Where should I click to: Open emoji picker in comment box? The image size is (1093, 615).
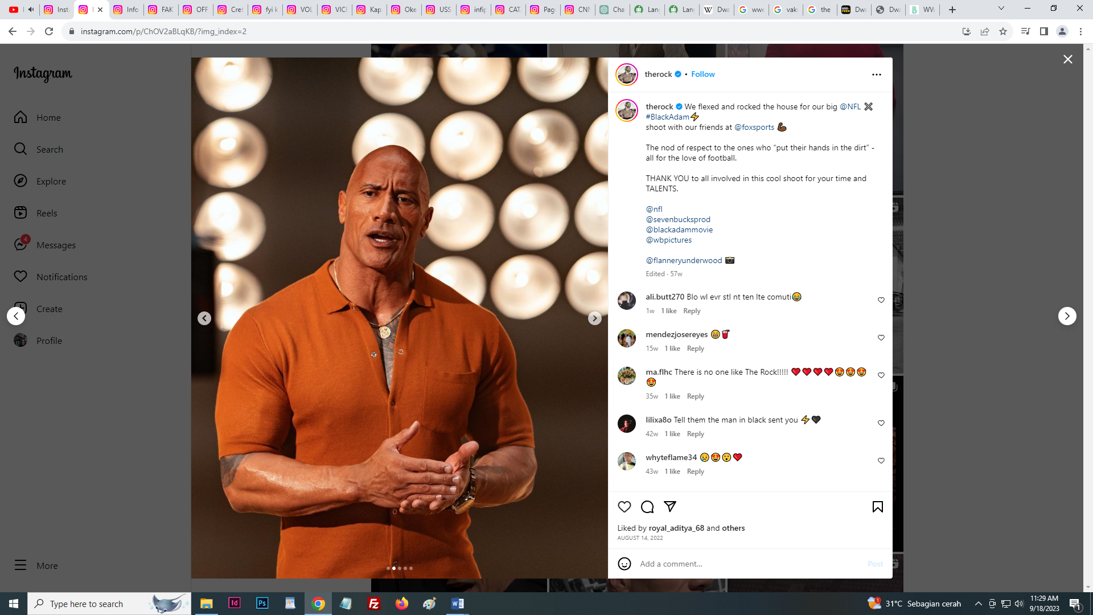(x=624, y=564)
